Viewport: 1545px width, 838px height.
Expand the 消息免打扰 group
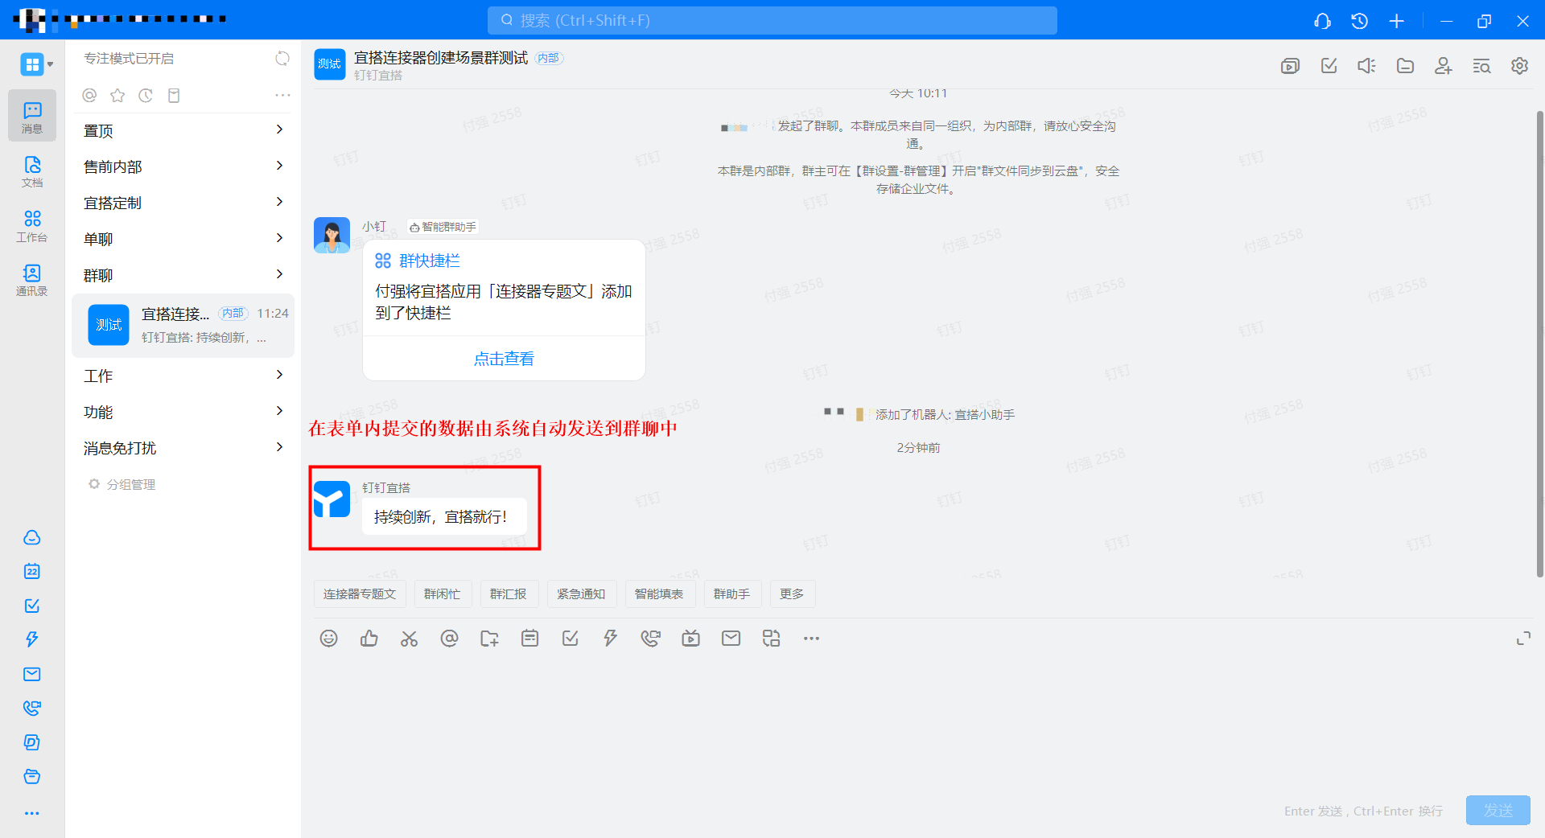[183, 448]
